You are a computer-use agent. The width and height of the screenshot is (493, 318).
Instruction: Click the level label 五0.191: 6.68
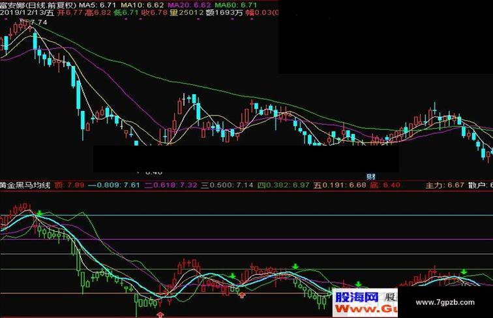click(x=340, y=185)
